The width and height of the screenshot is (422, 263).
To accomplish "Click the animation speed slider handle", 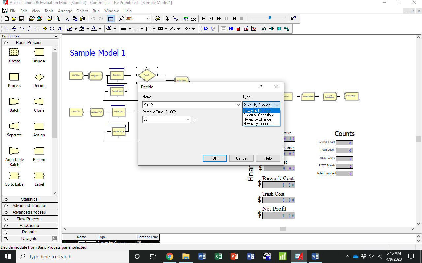I will [270, 18].
